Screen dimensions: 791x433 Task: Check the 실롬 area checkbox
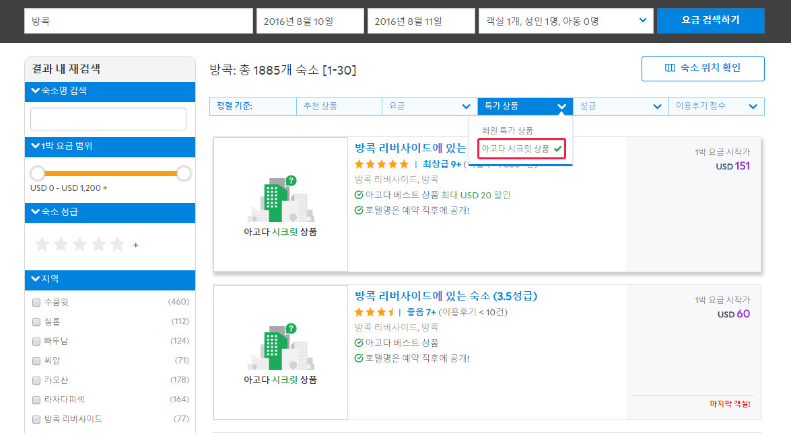click(36, 322)
